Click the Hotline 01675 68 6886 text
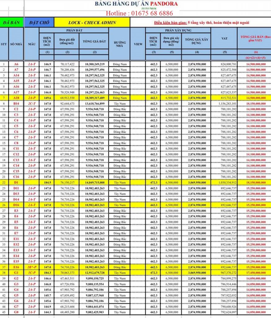 pos(139,13)
